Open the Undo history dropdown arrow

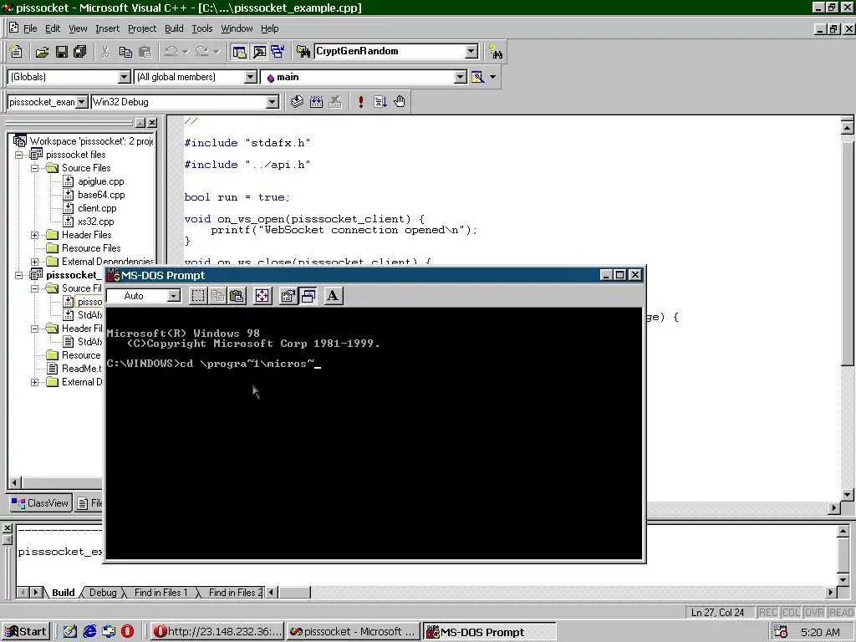click(x=186, y=51)
